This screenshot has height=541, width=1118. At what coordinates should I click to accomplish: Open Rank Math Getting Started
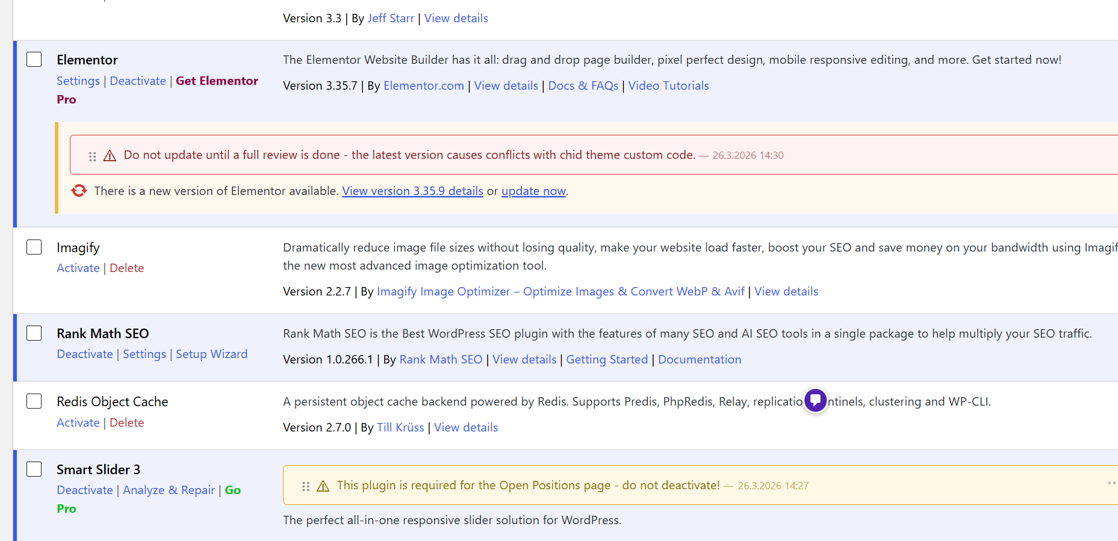[607, 359]
